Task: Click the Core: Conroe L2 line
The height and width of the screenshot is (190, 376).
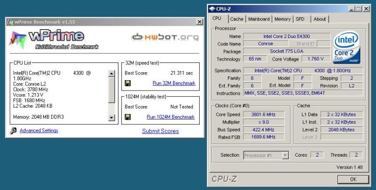Action: [30, 84]
